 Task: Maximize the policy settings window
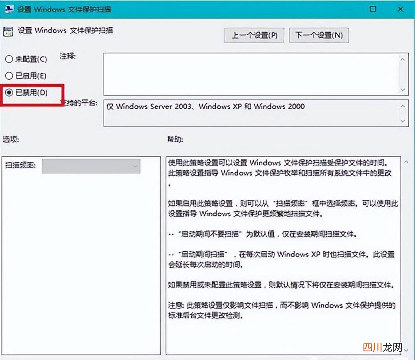point(373,9)
